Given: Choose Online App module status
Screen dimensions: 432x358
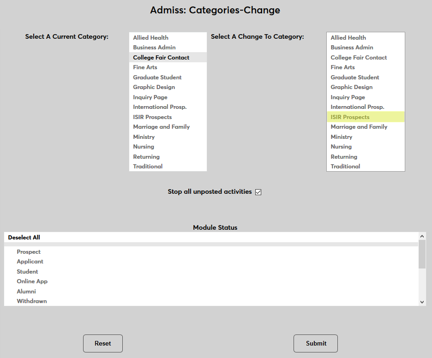Looking at the screenshot, I should click(32, 281).
